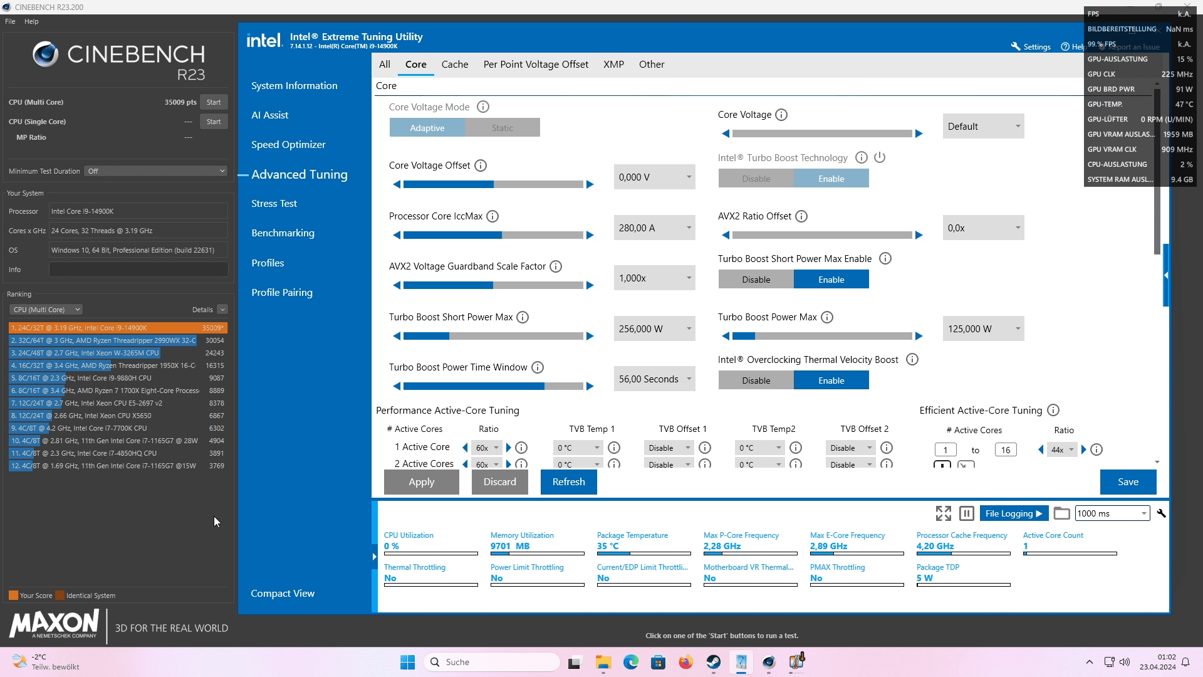Open the 1,000x Guardband Scale Factor dropdown
1203x677 pixels.
pyautogui.click(x=655, y=278)
